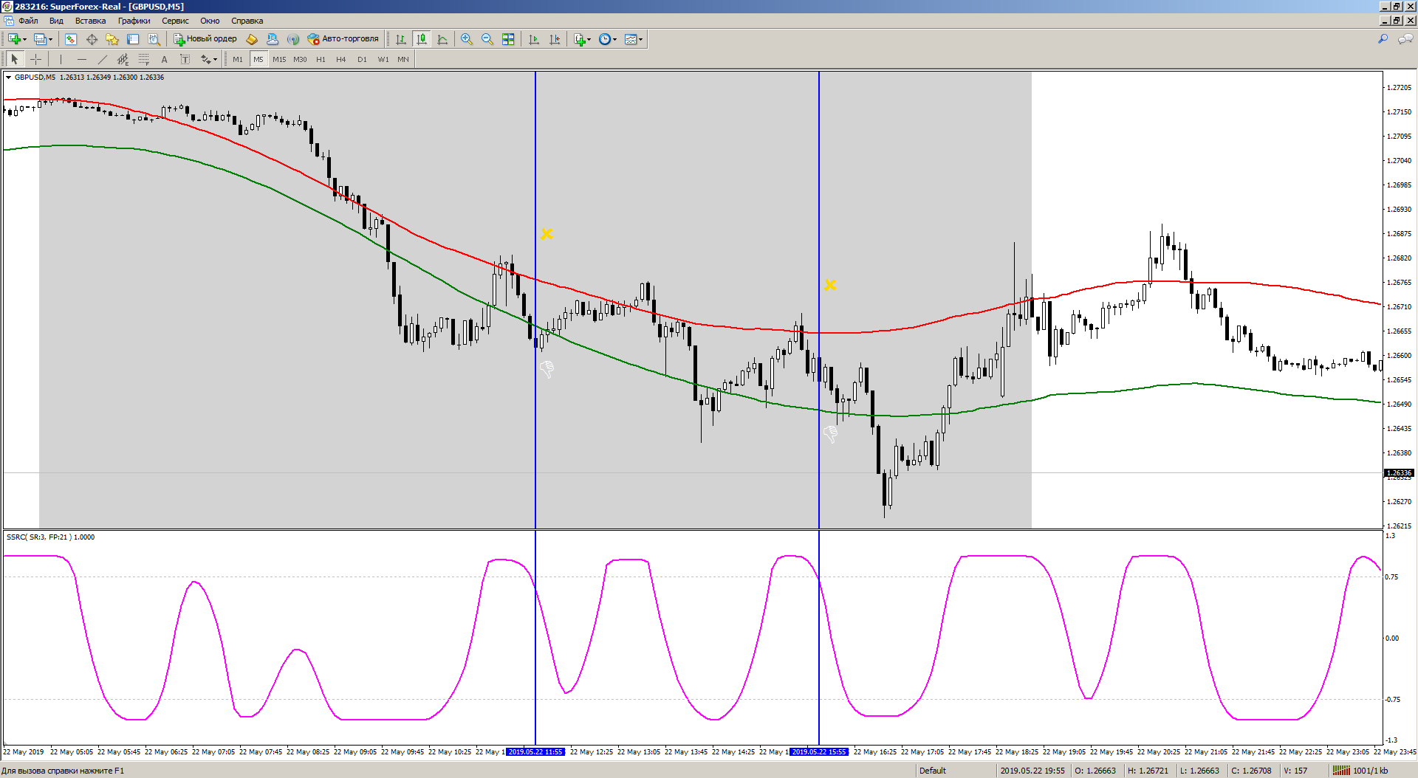This screenshot has width=1418, height=778.
Task: Choose the Equidistant Channel tool
Action: click(x=123, y=59)
